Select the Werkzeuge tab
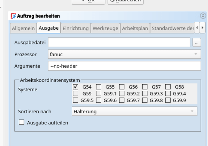The width and height of the screenshot is (208, 146). pyautogui.click(x=105, y=28)
